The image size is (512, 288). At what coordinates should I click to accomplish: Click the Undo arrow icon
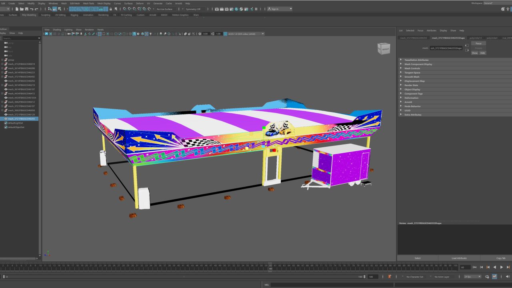pyautogui.click(x=32, y=9)
